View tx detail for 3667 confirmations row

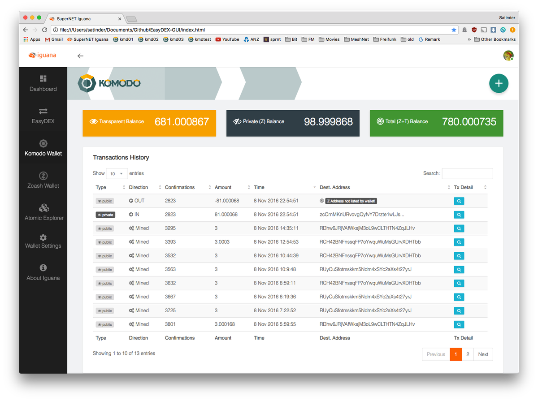point(459,297)
